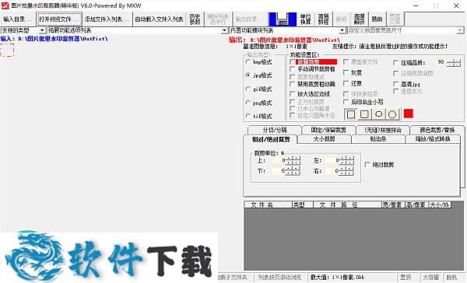Click the 类型 column header
Viewport: 467px width, 283px height.
(302, 204)
